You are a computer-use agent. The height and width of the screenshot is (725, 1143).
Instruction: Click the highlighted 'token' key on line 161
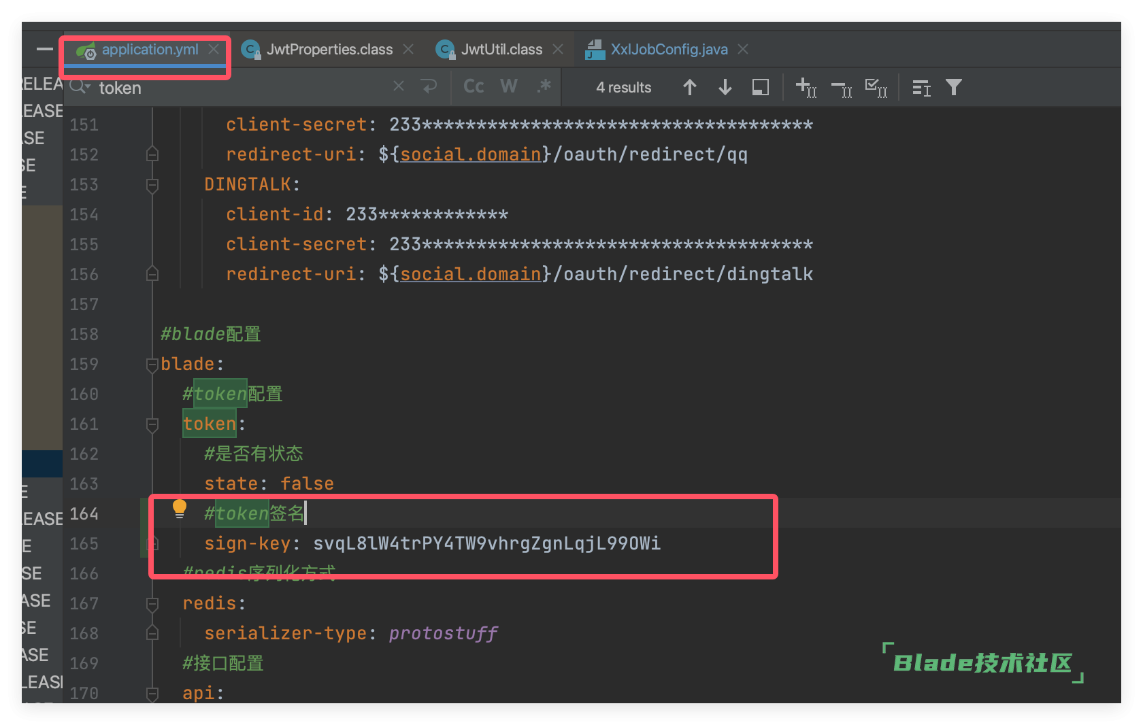[x=210, y=424]
